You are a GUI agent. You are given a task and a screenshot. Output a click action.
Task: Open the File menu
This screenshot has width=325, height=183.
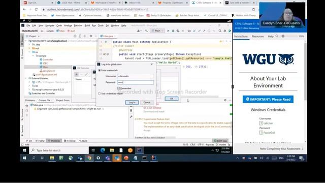click(28, 25)
